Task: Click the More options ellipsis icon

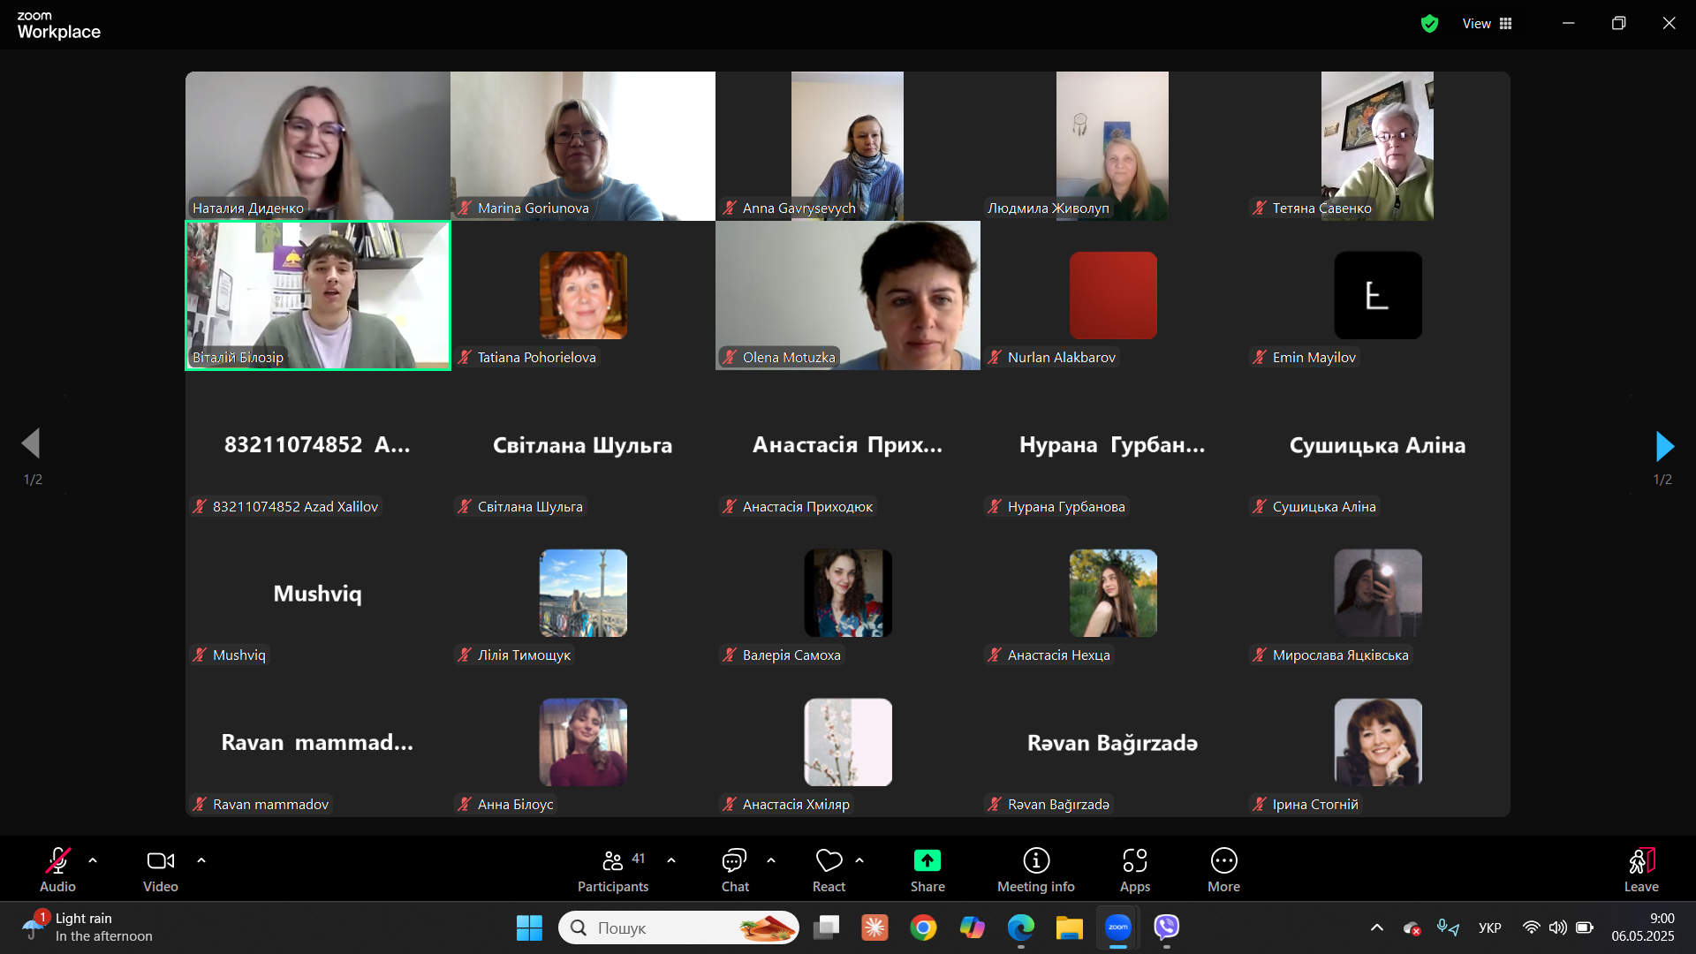Action: click(x=1223, y=860)
